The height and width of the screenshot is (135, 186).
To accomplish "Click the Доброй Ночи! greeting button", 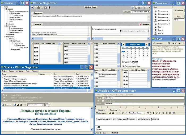I will tap(91, 7).
